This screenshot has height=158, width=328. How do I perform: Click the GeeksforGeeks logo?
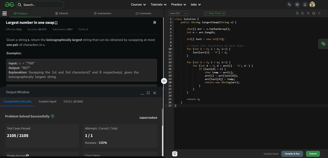coord(9,4)
